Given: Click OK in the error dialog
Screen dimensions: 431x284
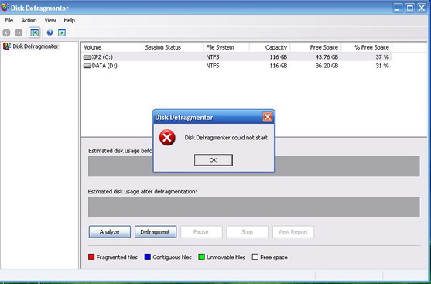Looking at the screenshot, I should (x=214, y=160).
